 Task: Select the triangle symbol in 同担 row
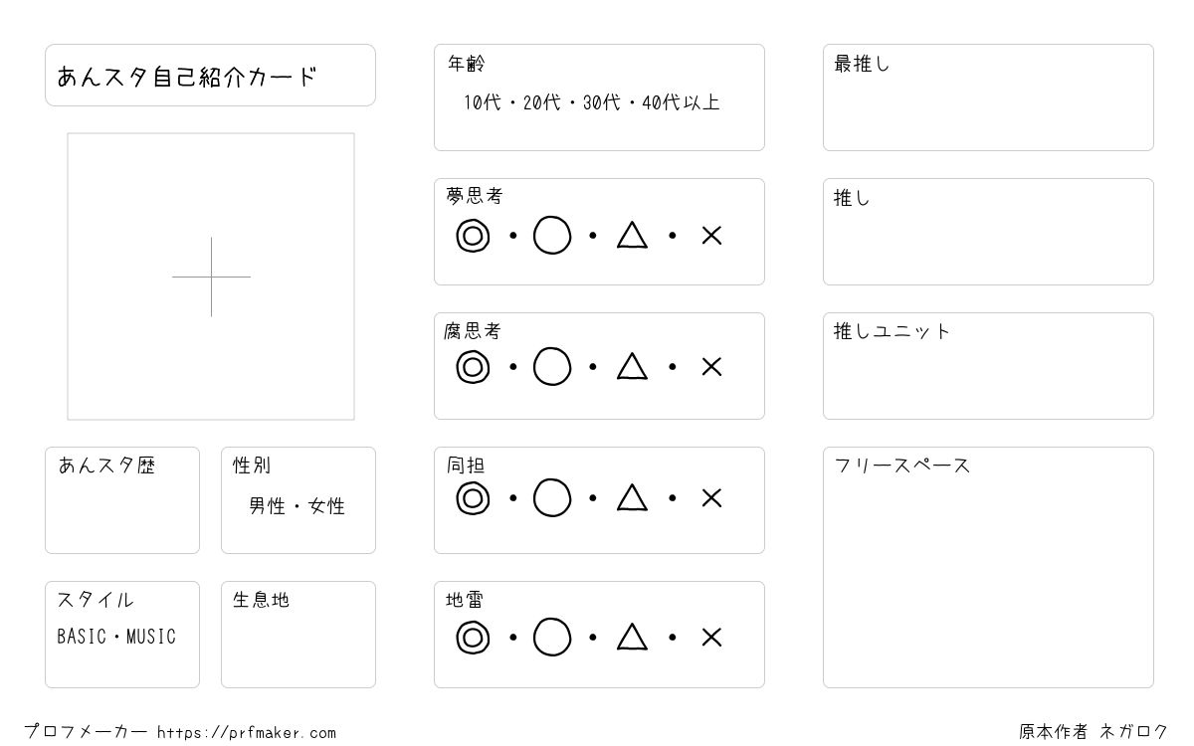click(632, 497)
